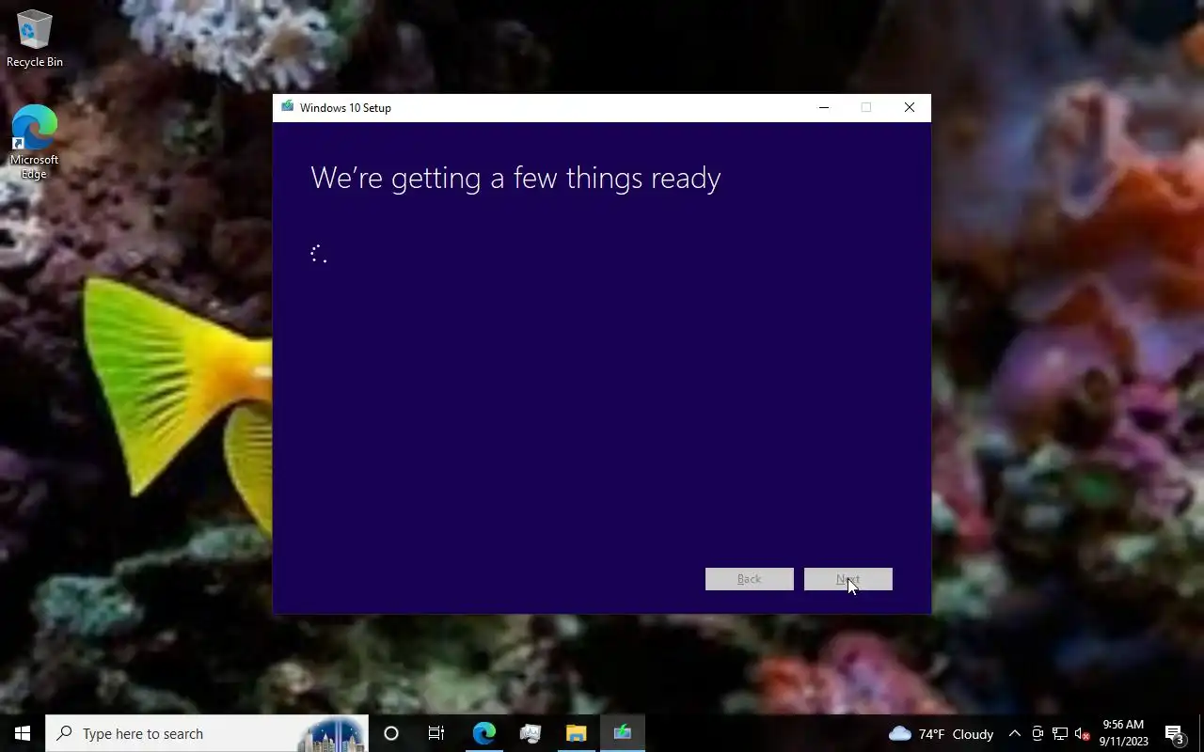The height and width of the screenshot is (752, 1204).
Task: Open File Explorer from the taskbar
Action: [576, 733]
